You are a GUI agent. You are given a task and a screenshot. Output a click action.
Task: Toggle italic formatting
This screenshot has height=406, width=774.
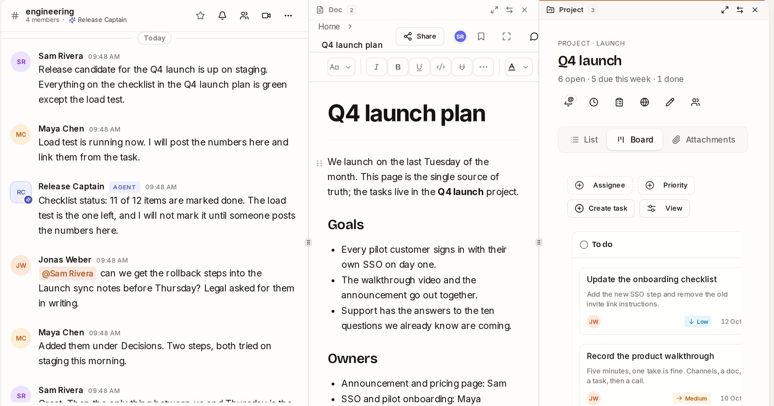pos(376,67)
